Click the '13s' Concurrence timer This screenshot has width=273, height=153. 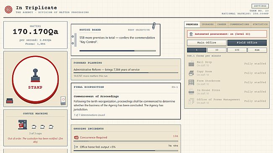coord(175,136)
